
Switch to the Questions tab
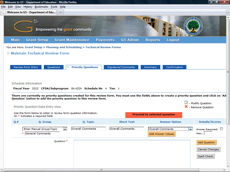coord(54,67)
